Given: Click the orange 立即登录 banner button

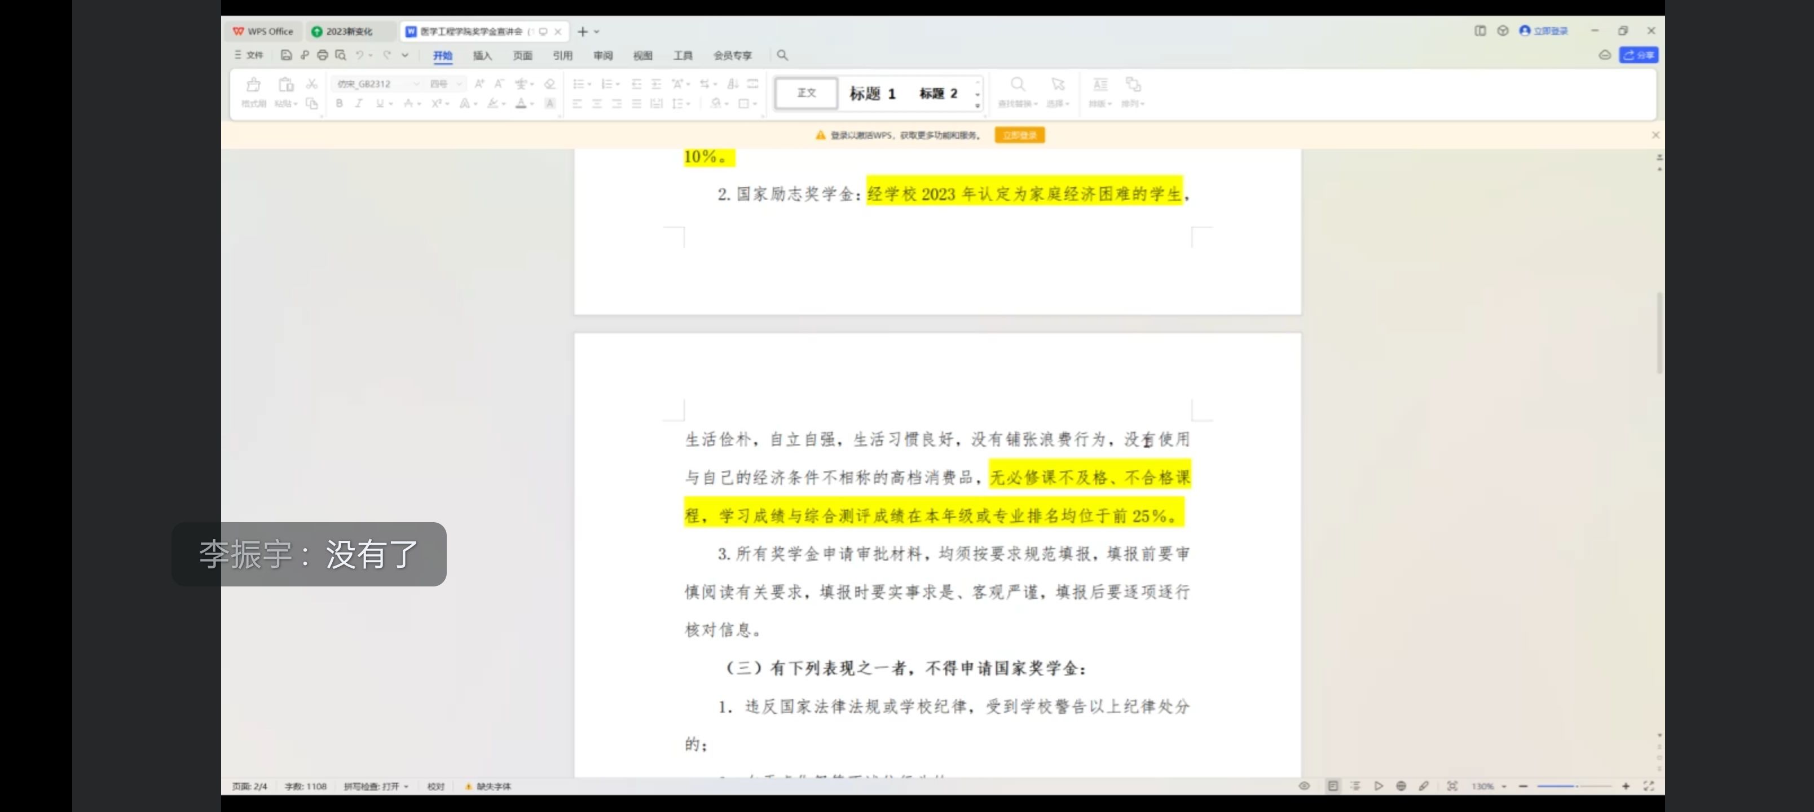Looking at the screenshot, I should [1019, 135].
